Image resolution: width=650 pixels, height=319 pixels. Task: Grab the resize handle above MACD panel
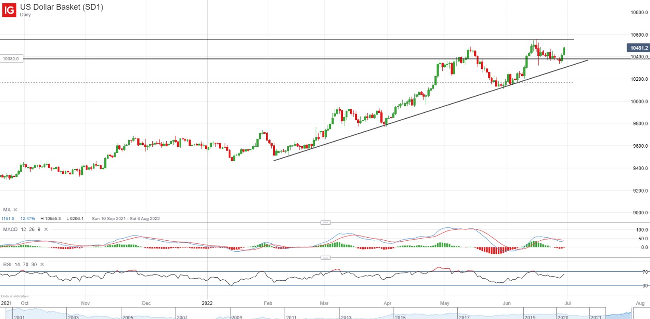[325, 222]
